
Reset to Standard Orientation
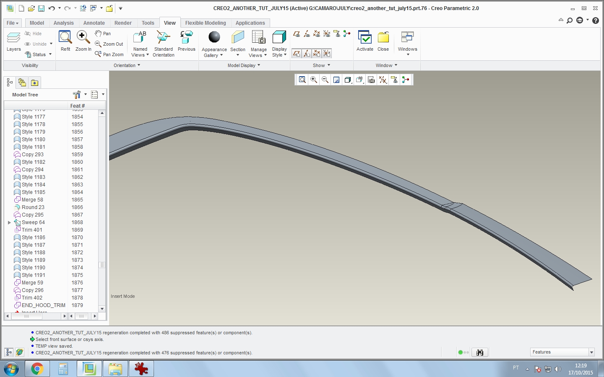pyautogui.click(x=164, y=44)
